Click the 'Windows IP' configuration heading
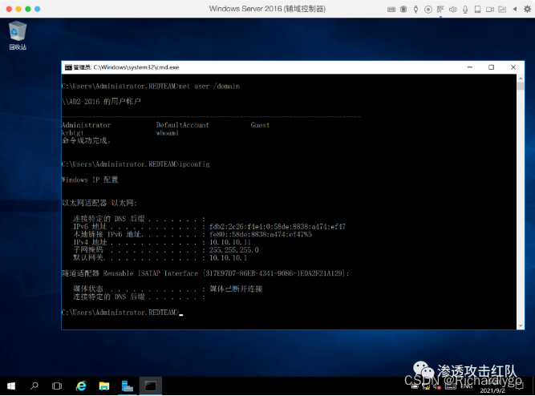 coord(90,180)
